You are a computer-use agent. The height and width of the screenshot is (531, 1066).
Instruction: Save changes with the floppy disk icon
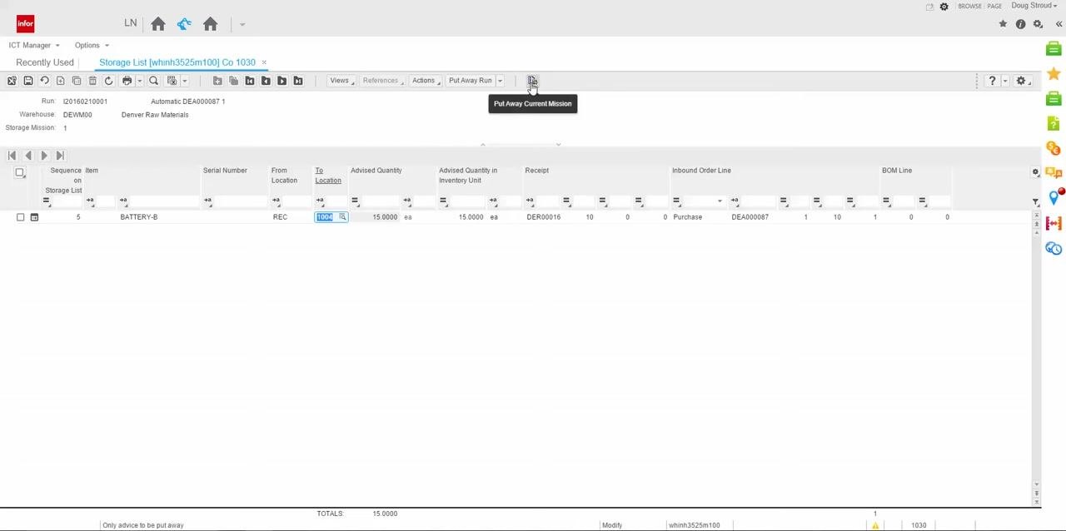[x=28, y=81]
